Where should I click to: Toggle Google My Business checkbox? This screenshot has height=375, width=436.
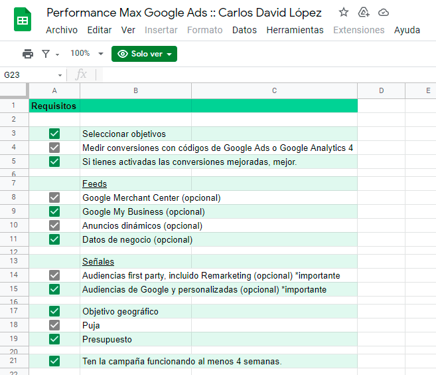tap(54, 211)
